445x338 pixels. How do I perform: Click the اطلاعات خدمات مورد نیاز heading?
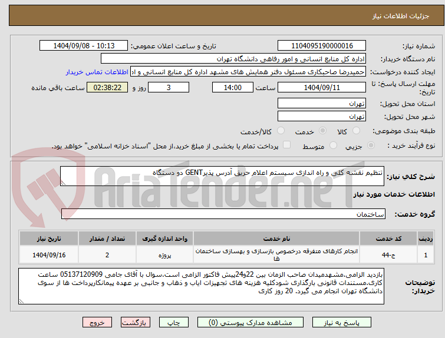pyautogui.click(x=394, y=194)
